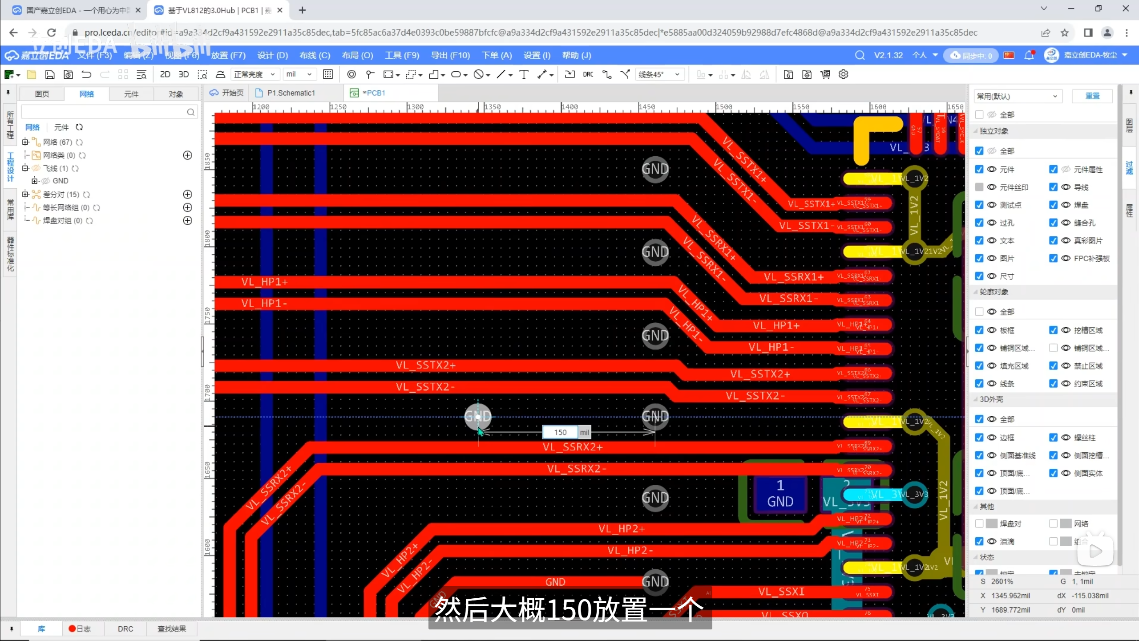Run DRC check from toolbar
Screen dimensions: 1139x641
[588, 74]
